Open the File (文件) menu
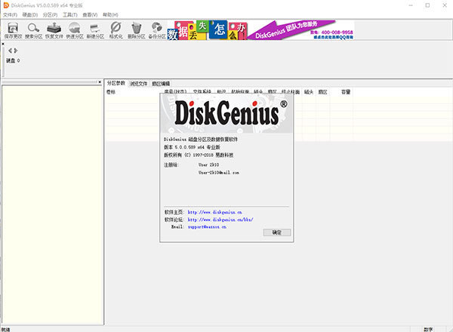 point(10,15)
